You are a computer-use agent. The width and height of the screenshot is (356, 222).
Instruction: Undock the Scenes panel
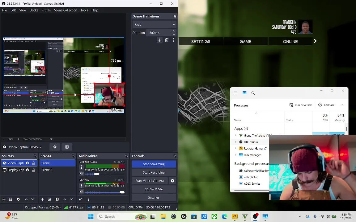tap(73, 156)
